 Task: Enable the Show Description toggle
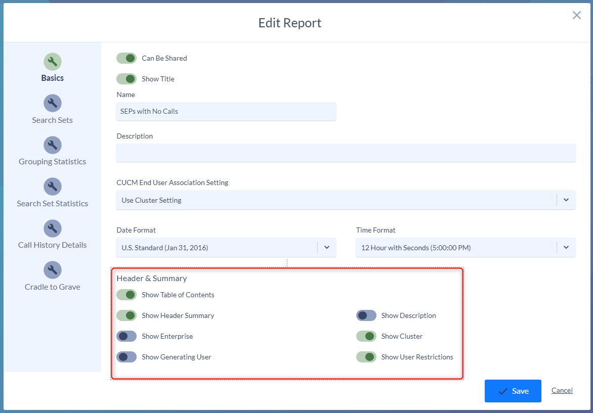click(x=366, y=315)
